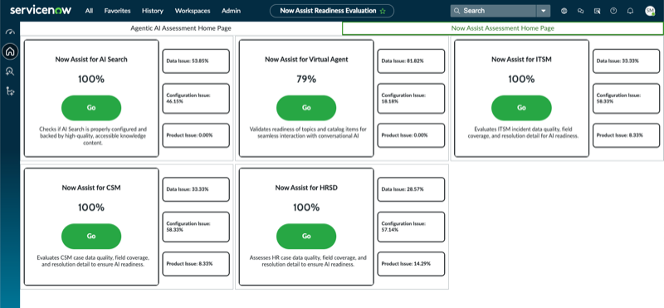Click the ITSM card description text

[523, 133]
